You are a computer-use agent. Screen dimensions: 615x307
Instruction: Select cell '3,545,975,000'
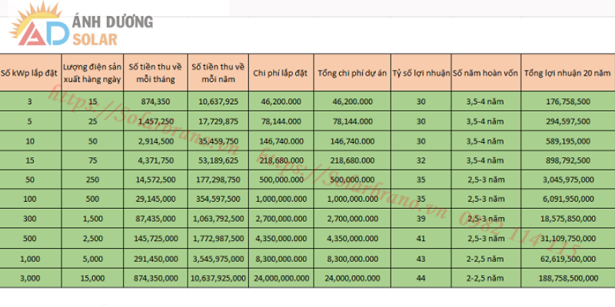point(218,259)
